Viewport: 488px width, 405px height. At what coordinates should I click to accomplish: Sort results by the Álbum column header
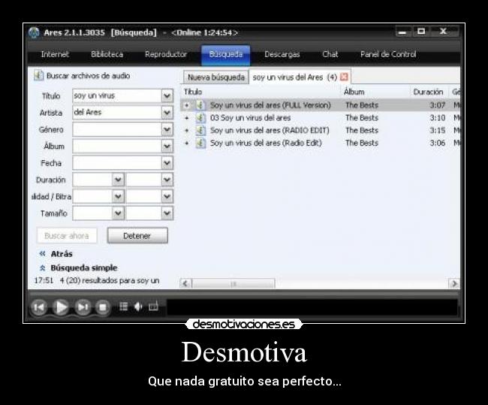[354, 92]
